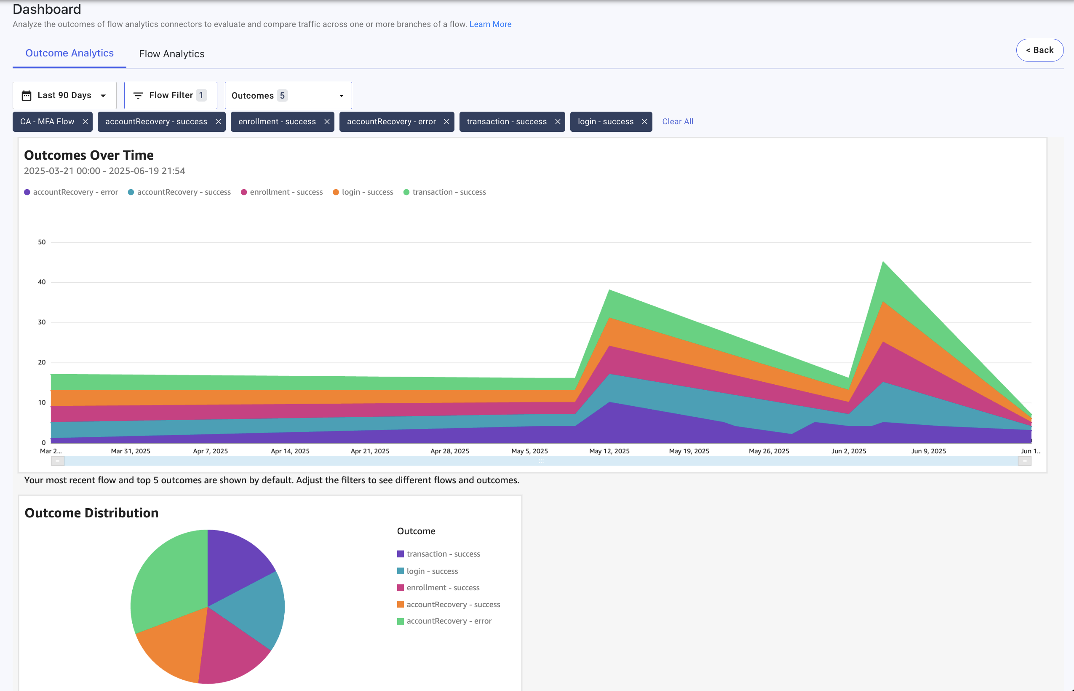Image resolution: width=1074 pixels, height=691 pixels.
Task: Click the calendar icon in date filter
Action: coord(27,96)
